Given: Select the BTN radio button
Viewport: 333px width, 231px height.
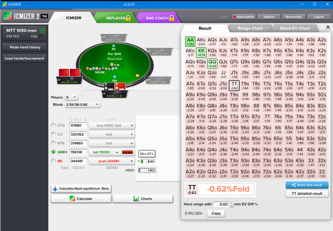Looking at the screenshot, I should (x=53, y=143).
